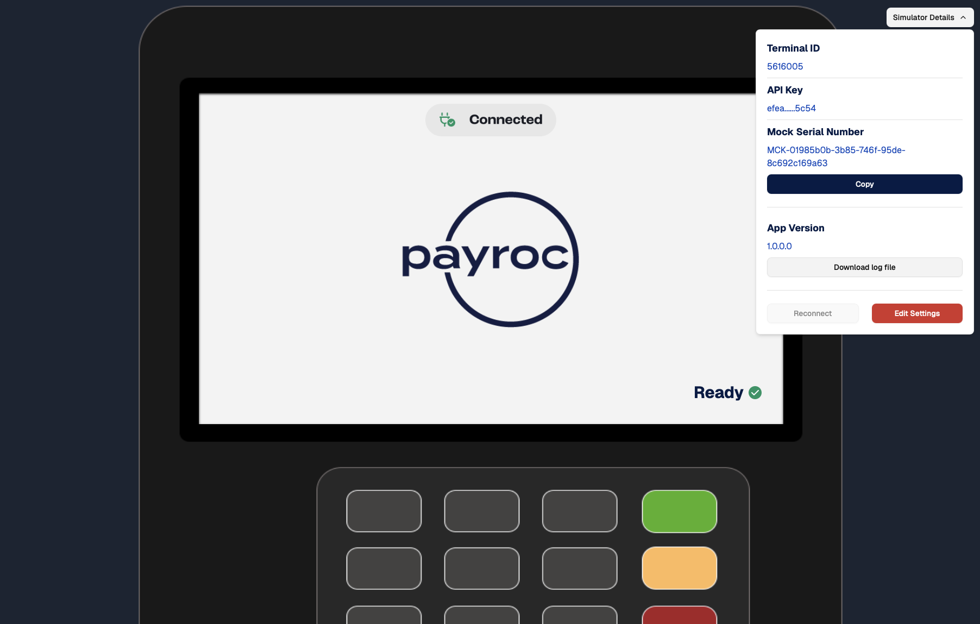Click the API Key value efea......5c54

coord(791,108)
